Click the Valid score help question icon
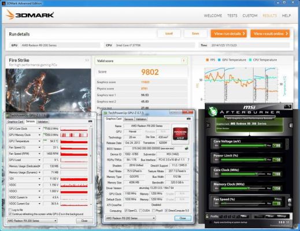The image size is (300, 231). 183,61
